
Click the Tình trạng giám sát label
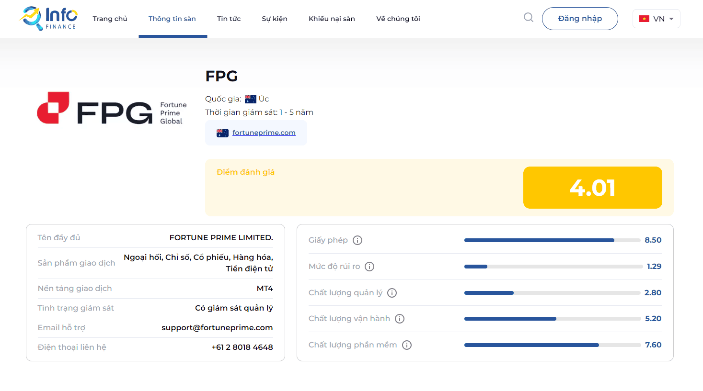(76, 308)
